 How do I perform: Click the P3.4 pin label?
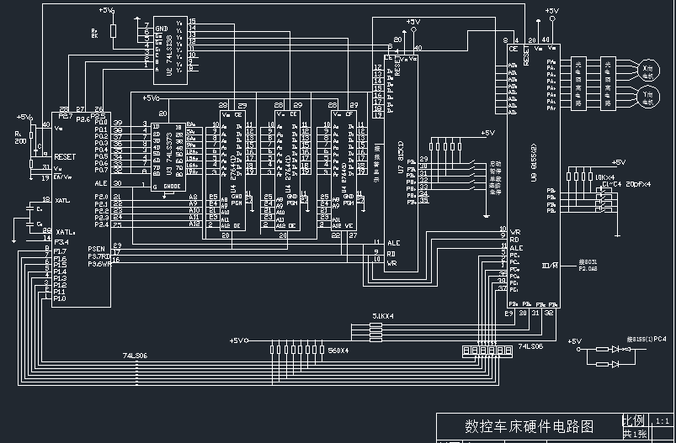[x=61, y=242]
